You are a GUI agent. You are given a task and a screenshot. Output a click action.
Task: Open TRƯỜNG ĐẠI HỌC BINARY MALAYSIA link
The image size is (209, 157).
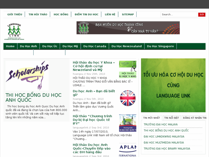[x=167, y=149]
